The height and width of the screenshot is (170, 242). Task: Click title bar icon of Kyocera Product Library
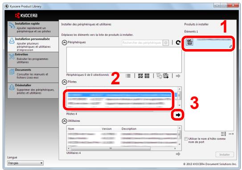[x=7, y=6]
